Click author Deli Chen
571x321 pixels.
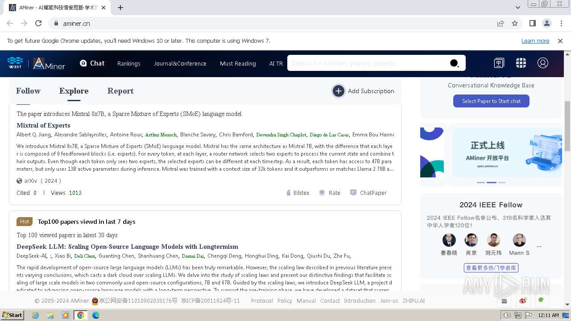coord(85,256)
